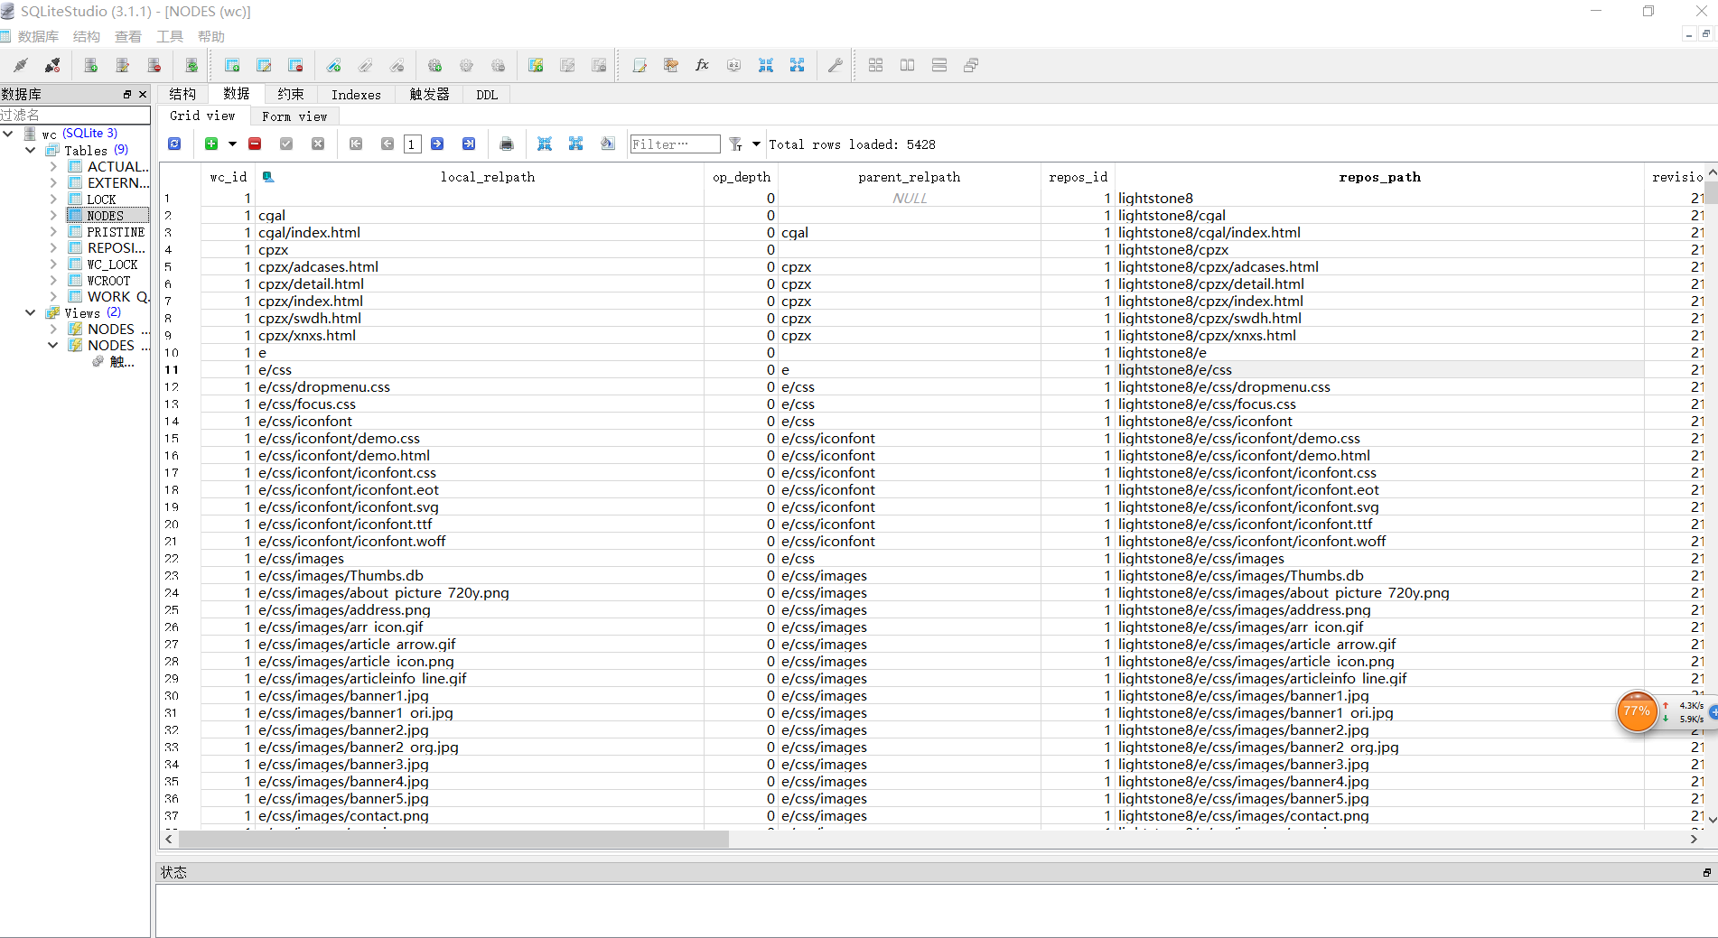
Task: Collapse the Views group in tree
Action: tap(31, 313)
